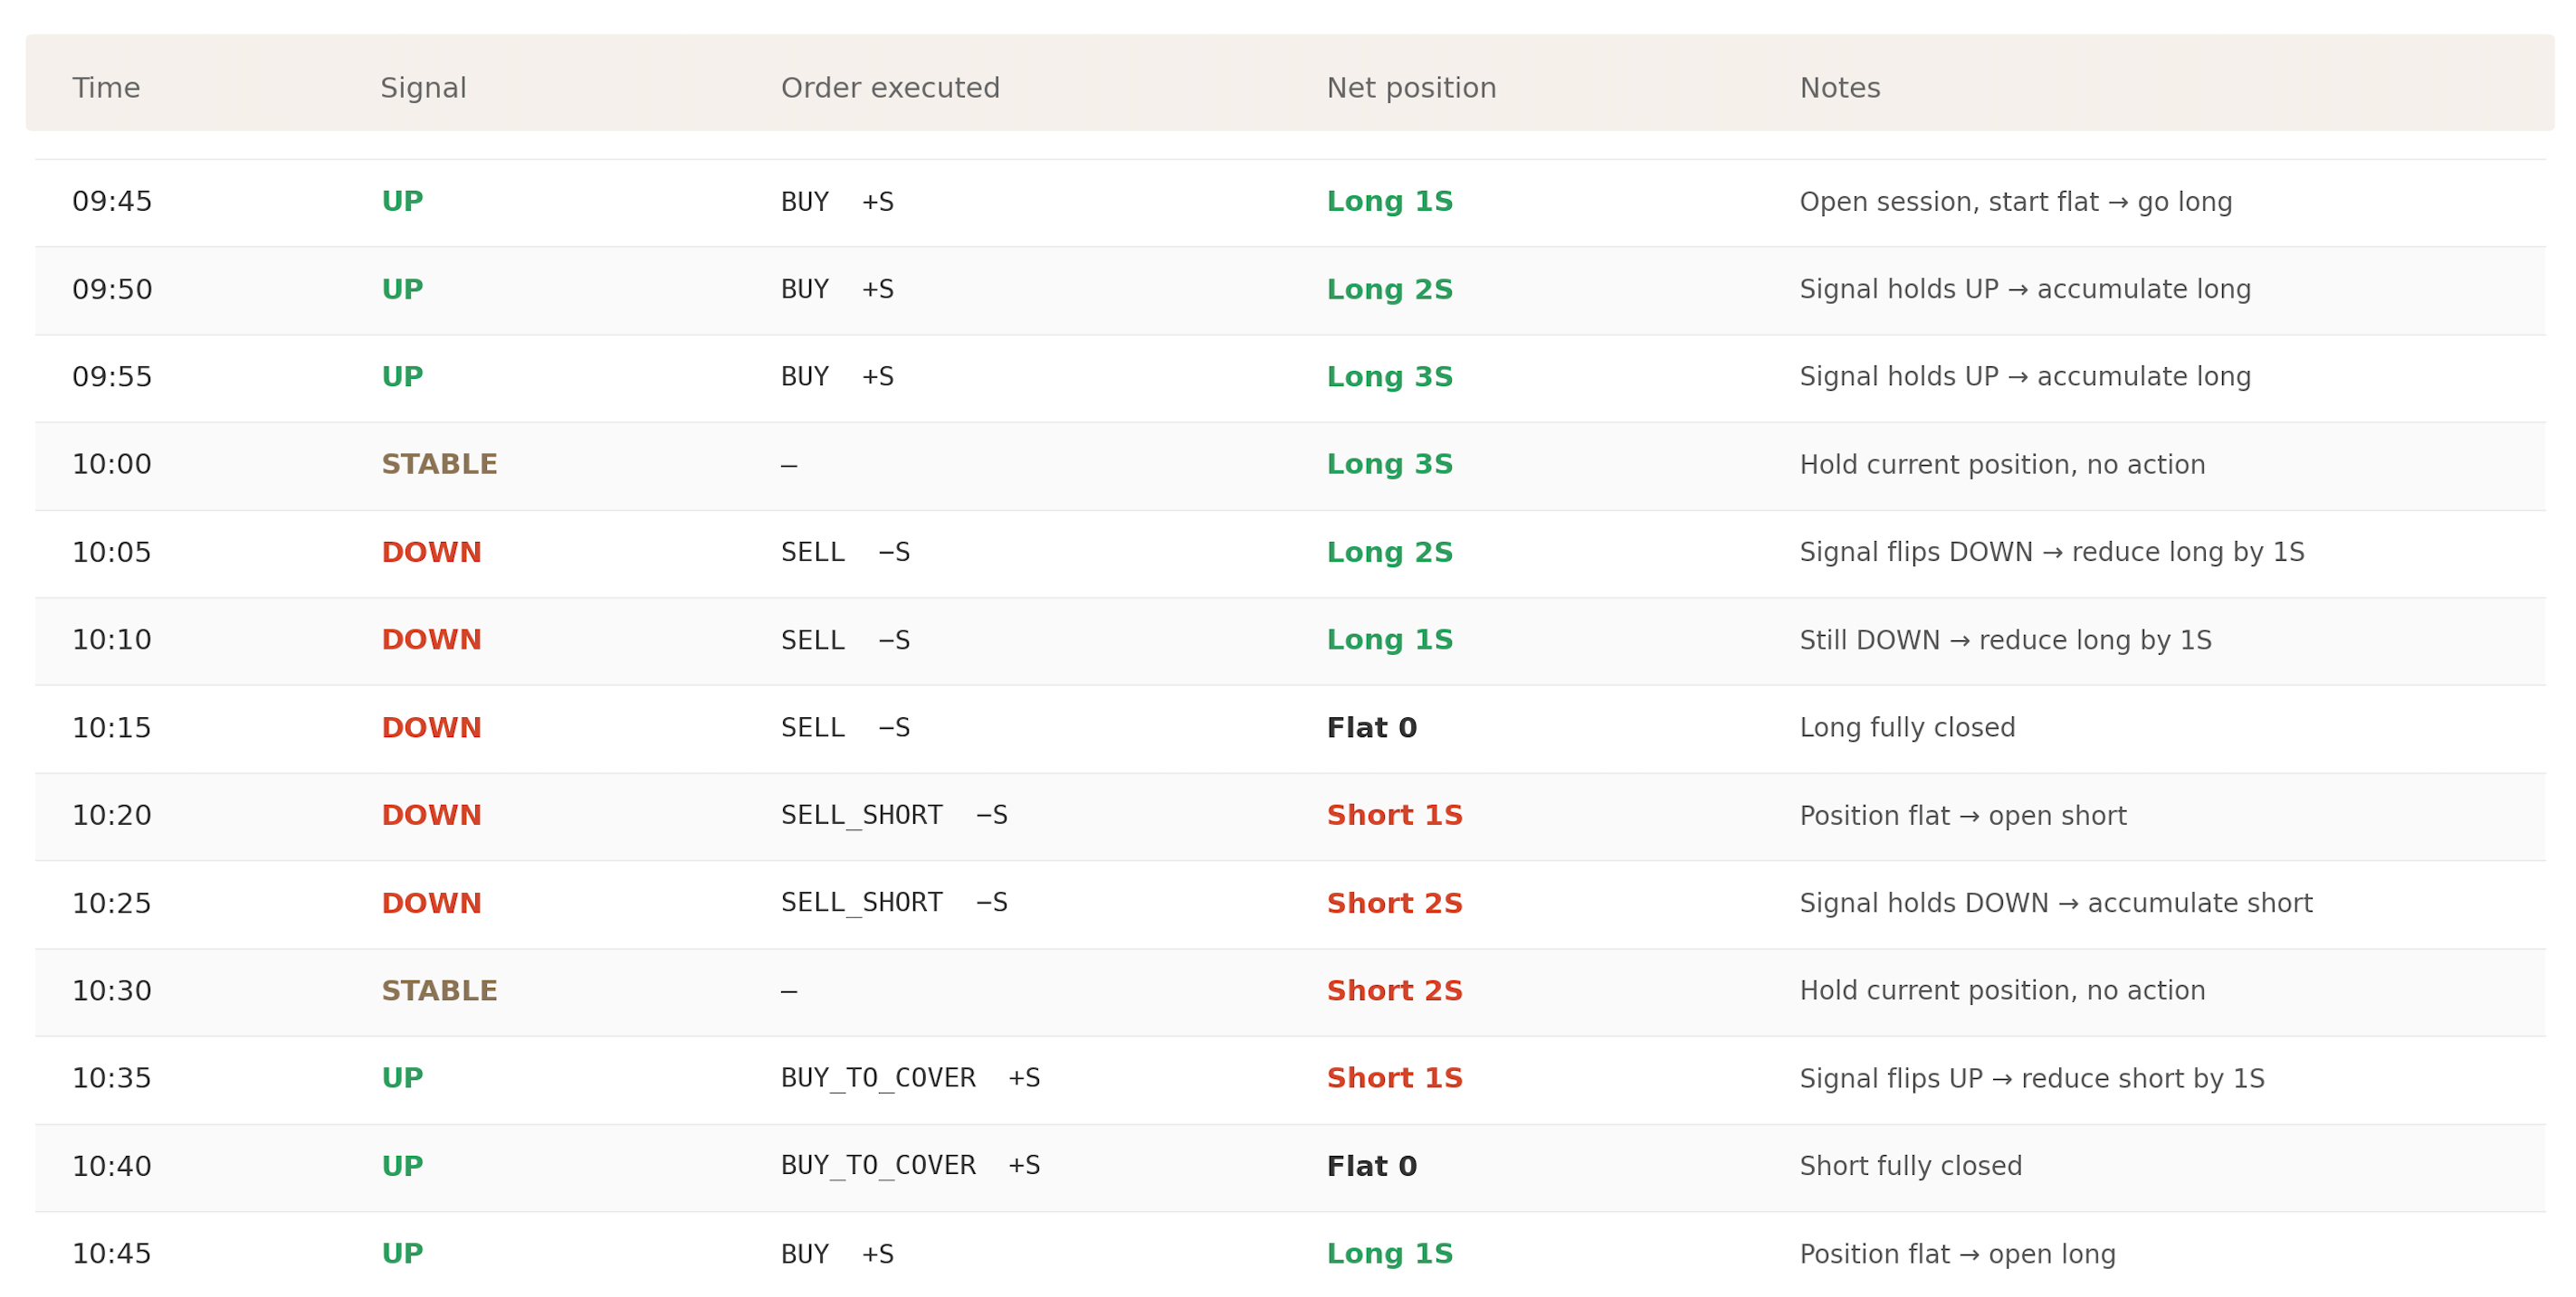
Task: Click the STABLE signal at 10:00
Action: click(x=439, y=465)
